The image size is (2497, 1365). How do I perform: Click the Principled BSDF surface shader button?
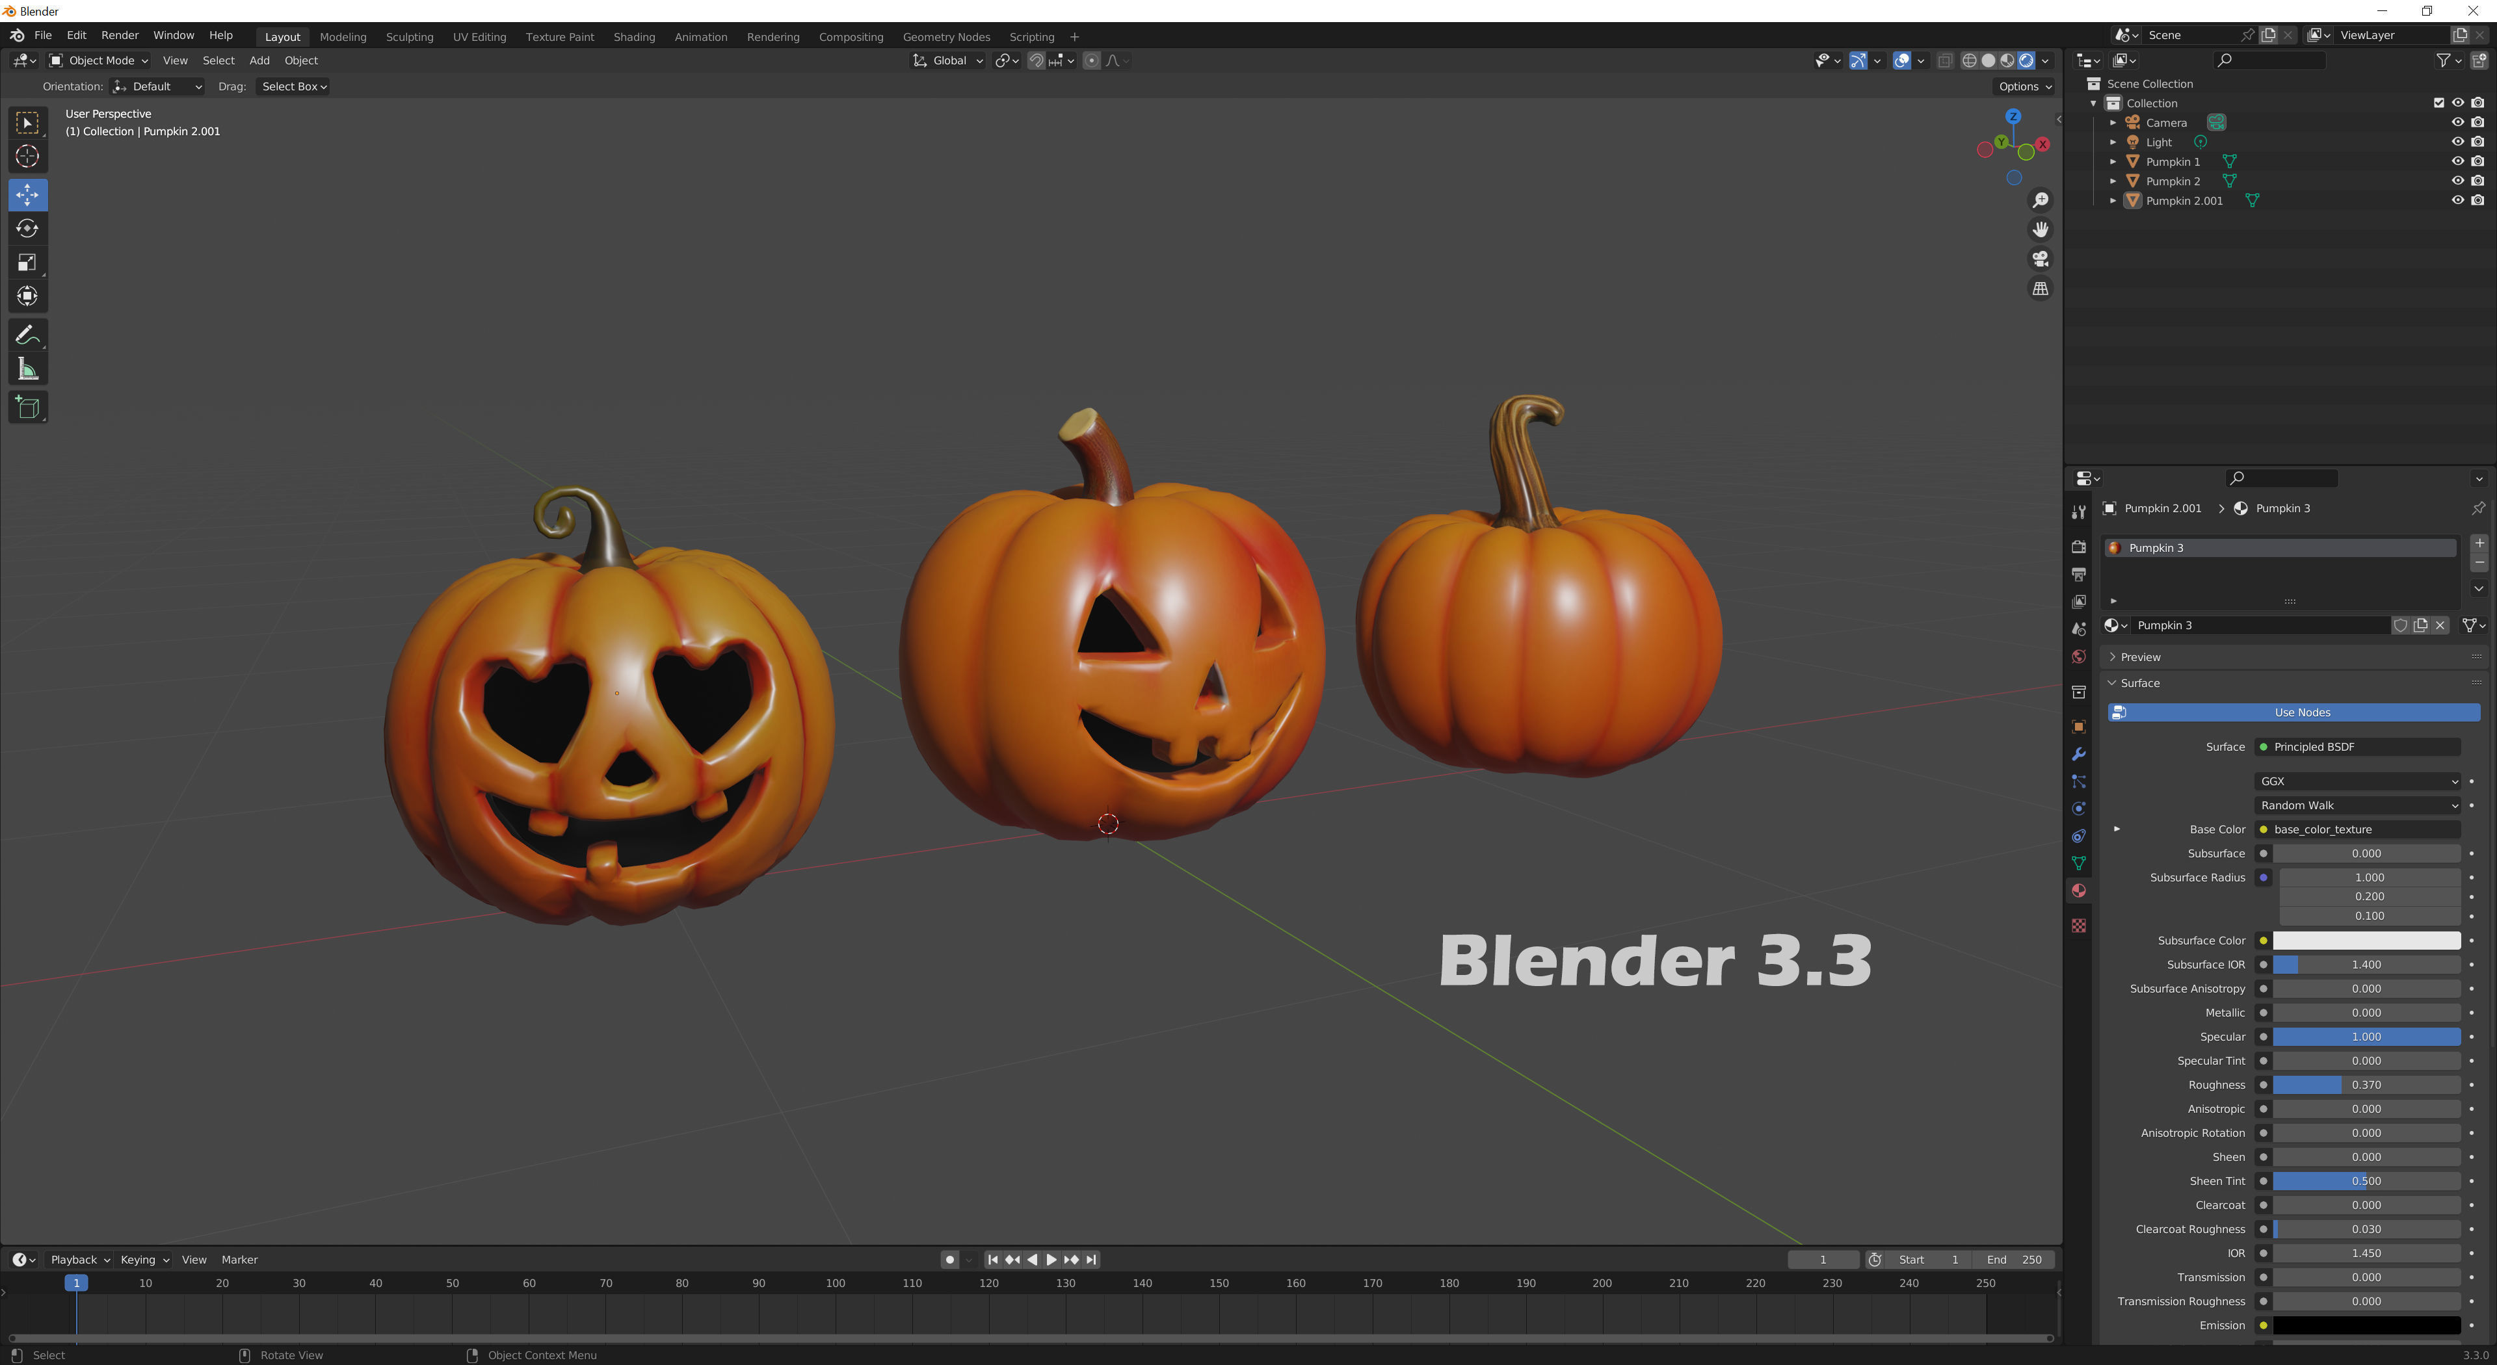click(2357, 747)
